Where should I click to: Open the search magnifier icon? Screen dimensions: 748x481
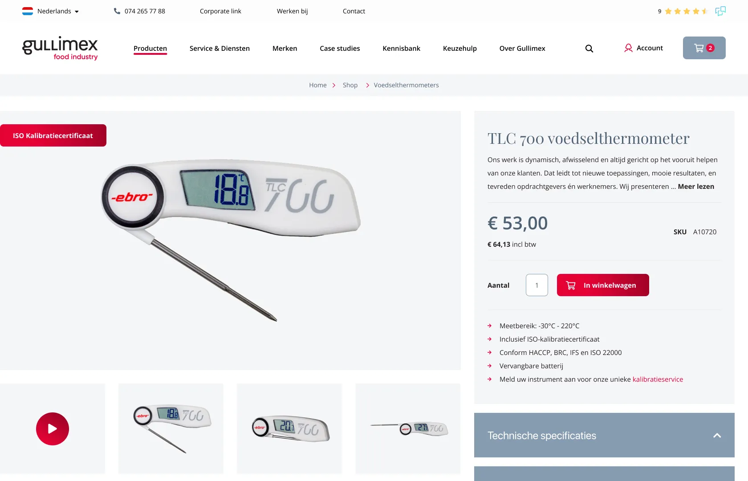pyautogui.click(x=589, y=49)
